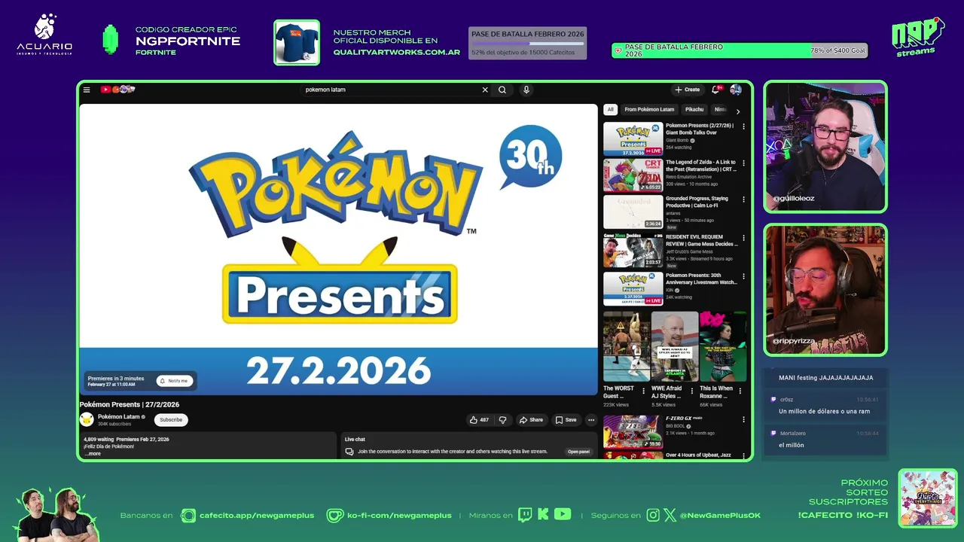Open 'This Is When Roxanne' short
The width and height of the screenshot is (964, 542).
click(723, 347)
